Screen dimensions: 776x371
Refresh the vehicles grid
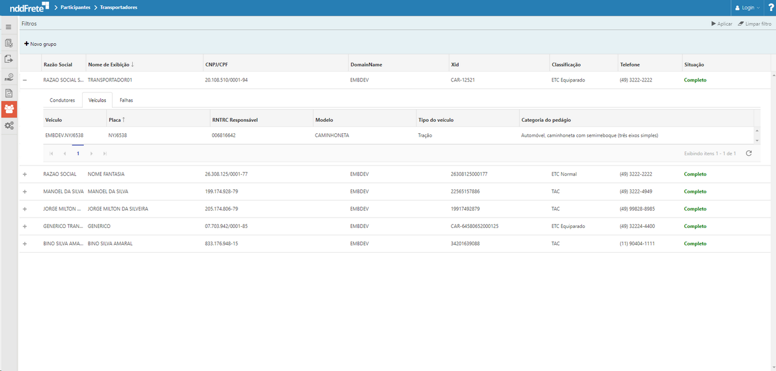point(749,153)
